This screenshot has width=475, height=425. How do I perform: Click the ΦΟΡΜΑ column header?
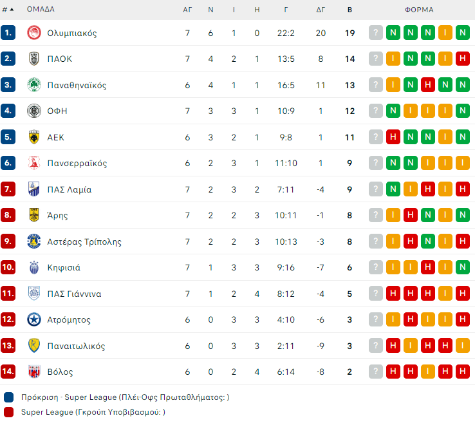(x=419, y=10)
